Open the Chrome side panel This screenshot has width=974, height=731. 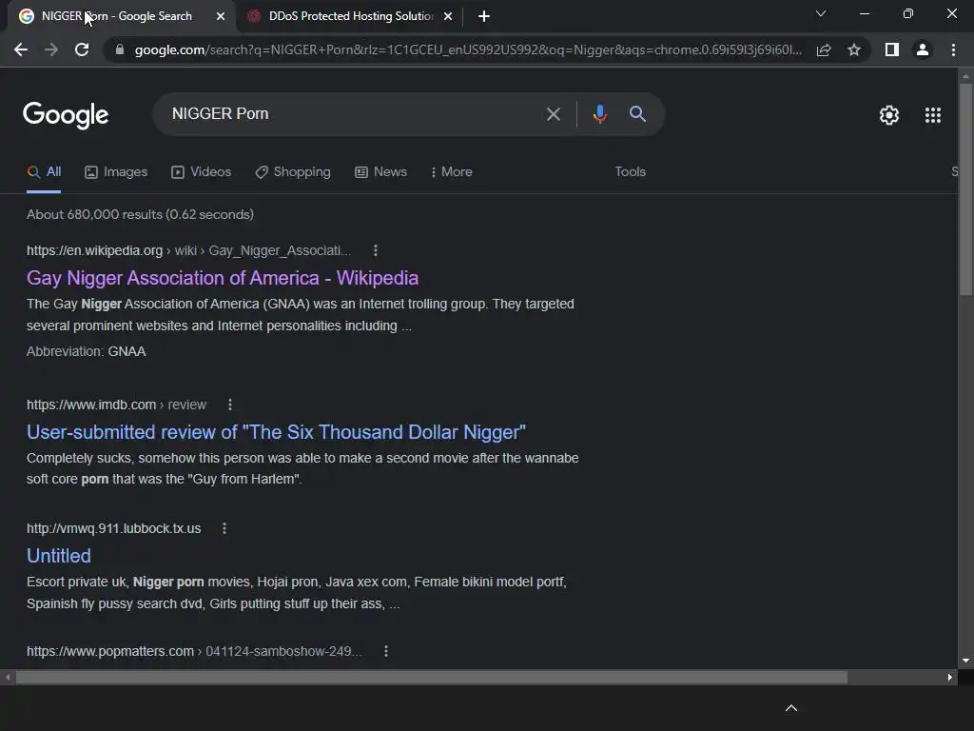[892, 49]
